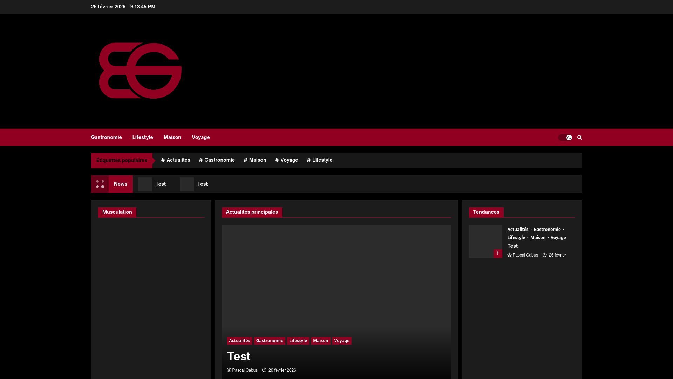Viewport: 673px width, 379px height.
Task: Select the # Lifestyle popular tag
Action: click(320, 160)
